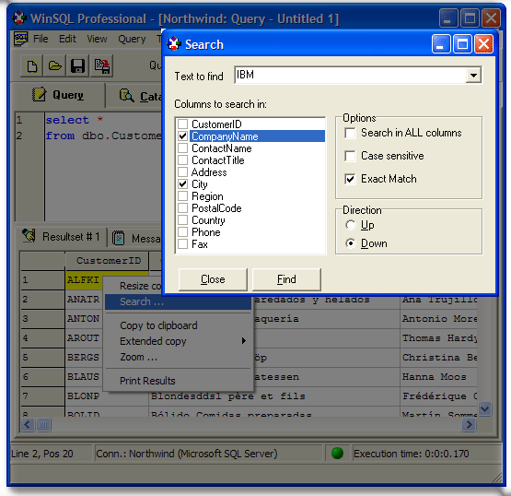Switch to the Query tab
Screen dimensions: 511x496
click(x=59, y=95)
